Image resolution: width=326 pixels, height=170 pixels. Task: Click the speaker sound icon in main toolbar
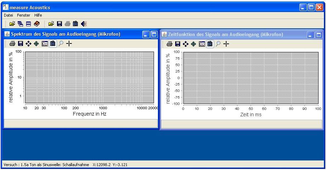(84, 24)
